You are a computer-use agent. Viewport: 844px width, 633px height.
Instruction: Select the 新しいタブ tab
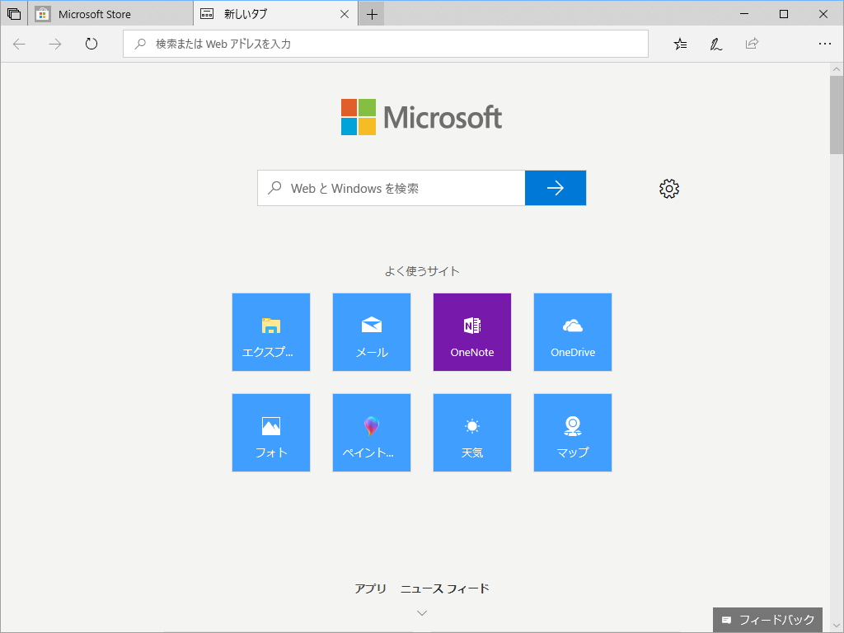click(x=275, y=14)
